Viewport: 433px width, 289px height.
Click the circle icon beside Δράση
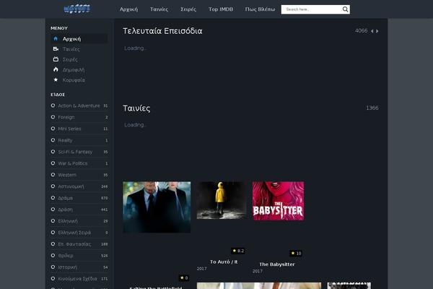pos(53,209)
